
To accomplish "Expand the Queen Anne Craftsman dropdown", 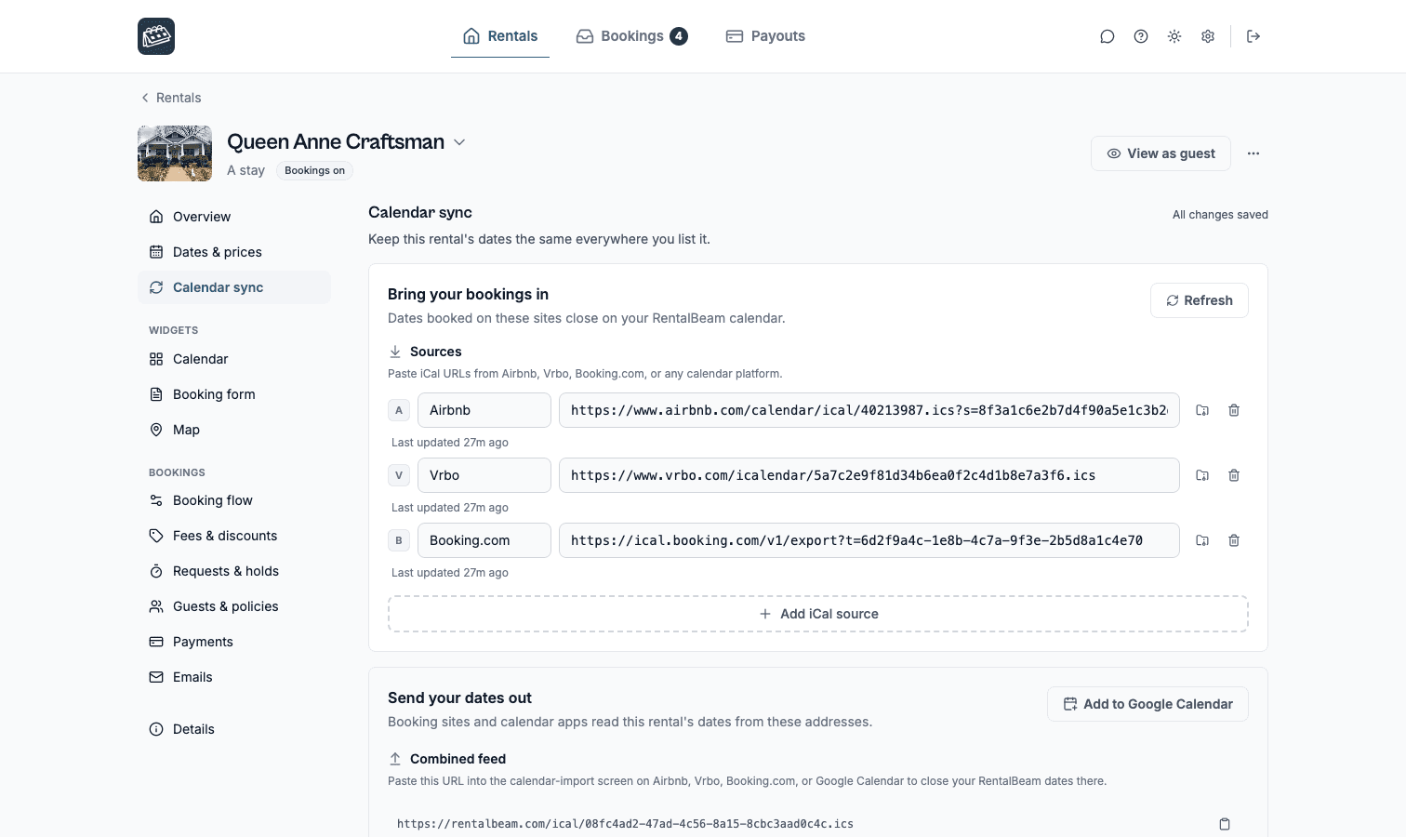I will [459, 142].
